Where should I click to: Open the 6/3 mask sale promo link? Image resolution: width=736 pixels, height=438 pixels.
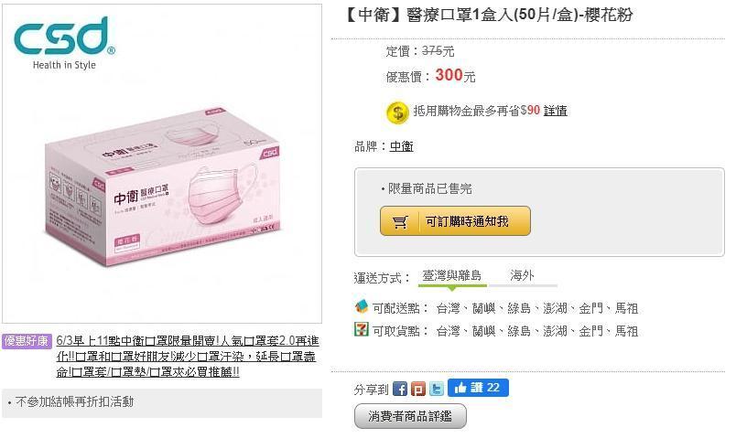(188, 357)
